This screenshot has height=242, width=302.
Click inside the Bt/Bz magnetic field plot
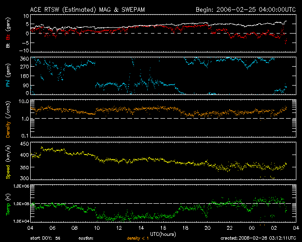163,33
